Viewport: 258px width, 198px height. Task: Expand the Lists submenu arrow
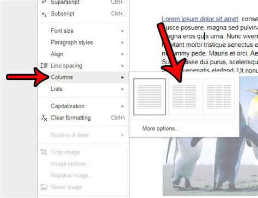coord(122,89)
